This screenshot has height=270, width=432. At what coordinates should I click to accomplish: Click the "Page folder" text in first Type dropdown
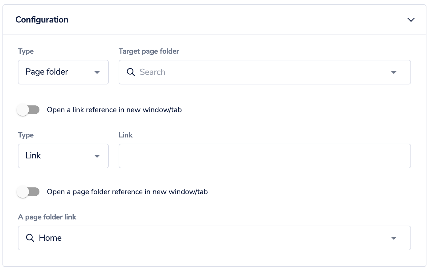(x=47, y=72)
